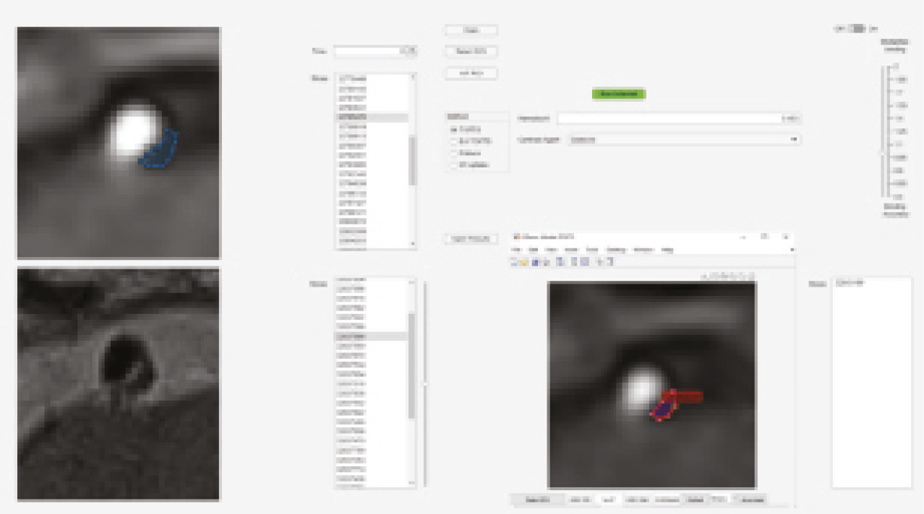Screen dimensions: 924x514
Task: Expand the Contrast Agent dropdown
Action: [794, 139]
